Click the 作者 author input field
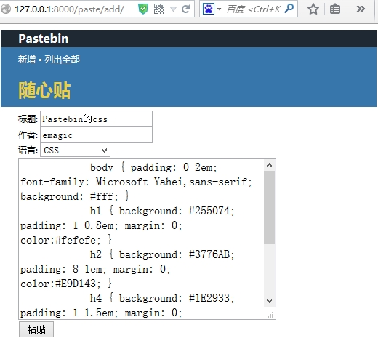The height and width of the screenshot is (341, 378). [96, 135]
